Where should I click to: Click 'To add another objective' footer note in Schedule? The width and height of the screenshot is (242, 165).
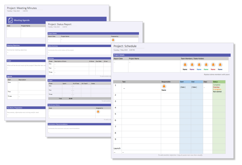coord(180,155)
